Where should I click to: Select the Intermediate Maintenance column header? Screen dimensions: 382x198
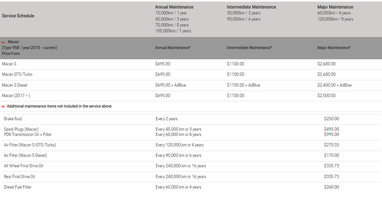coord(251,7)
